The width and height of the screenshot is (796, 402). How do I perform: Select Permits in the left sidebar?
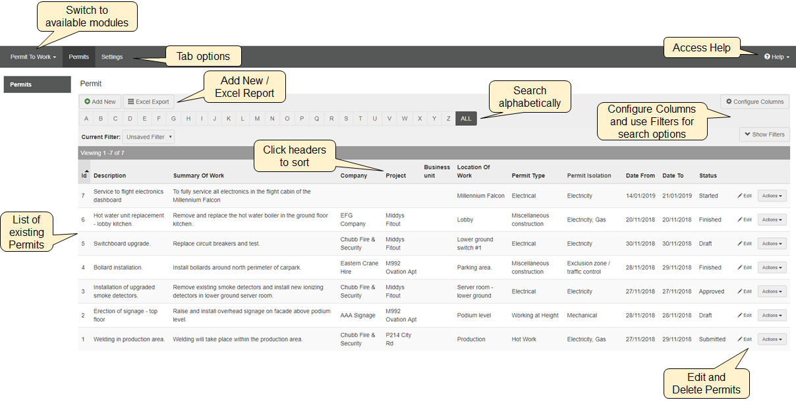tap(20, 85)
